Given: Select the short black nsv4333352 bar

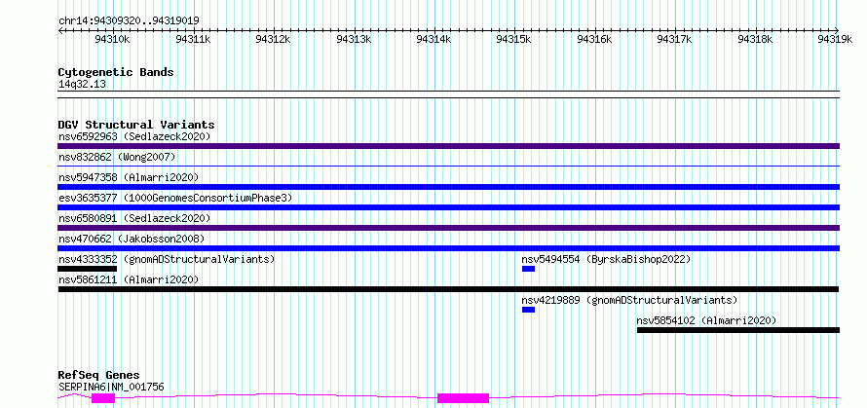Looking at the screenshot, I should click(x=88, y=269).
